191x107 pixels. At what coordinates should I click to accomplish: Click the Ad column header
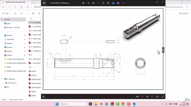(31, 18)
